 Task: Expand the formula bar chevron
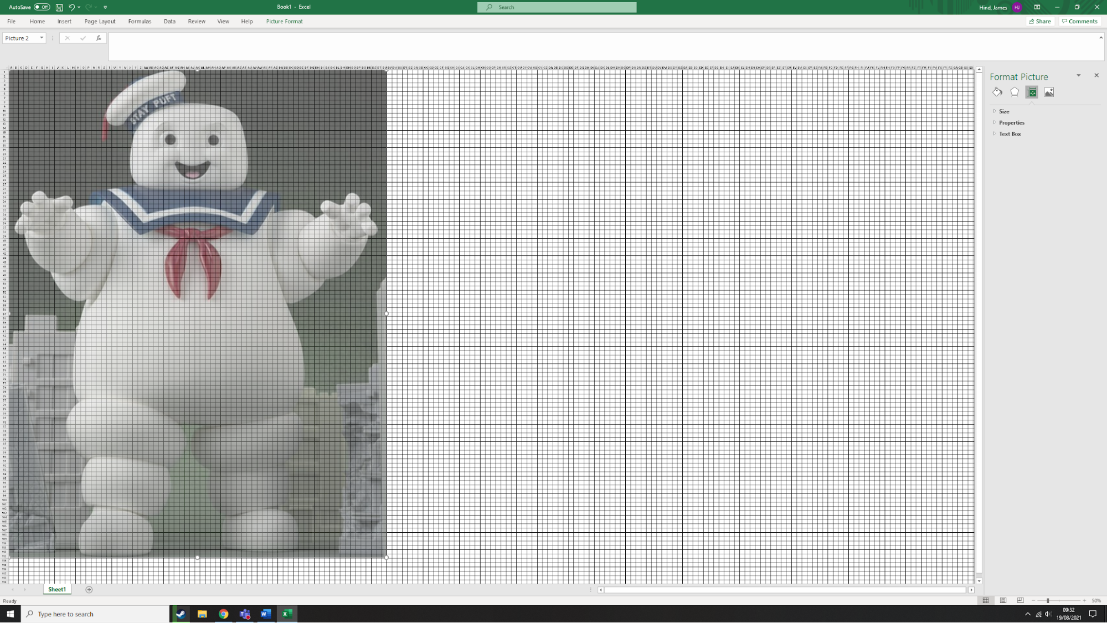tap(1101, 38)
